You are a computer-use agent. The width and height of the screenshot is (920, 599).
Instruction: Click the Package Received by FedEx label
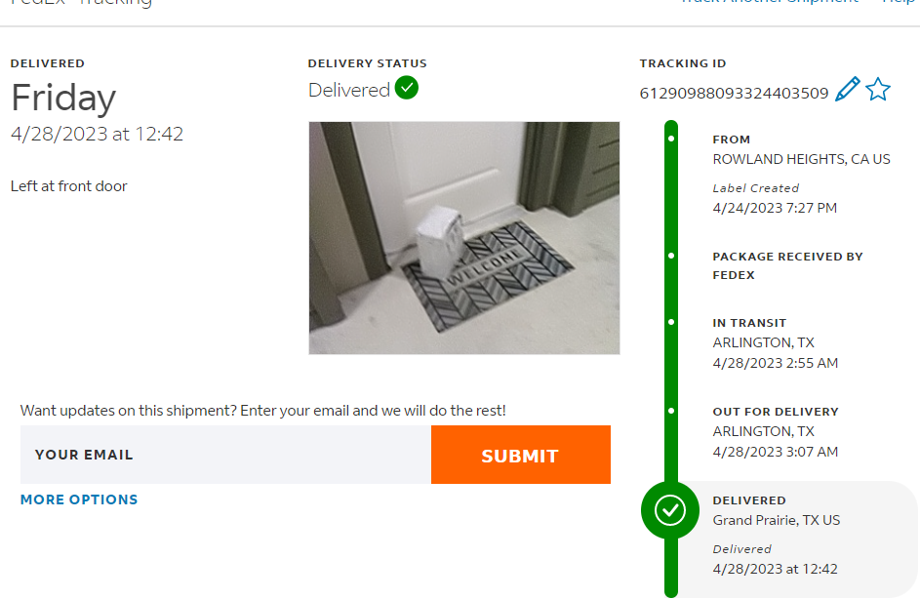pyautogui.click(x=787, y=265)
